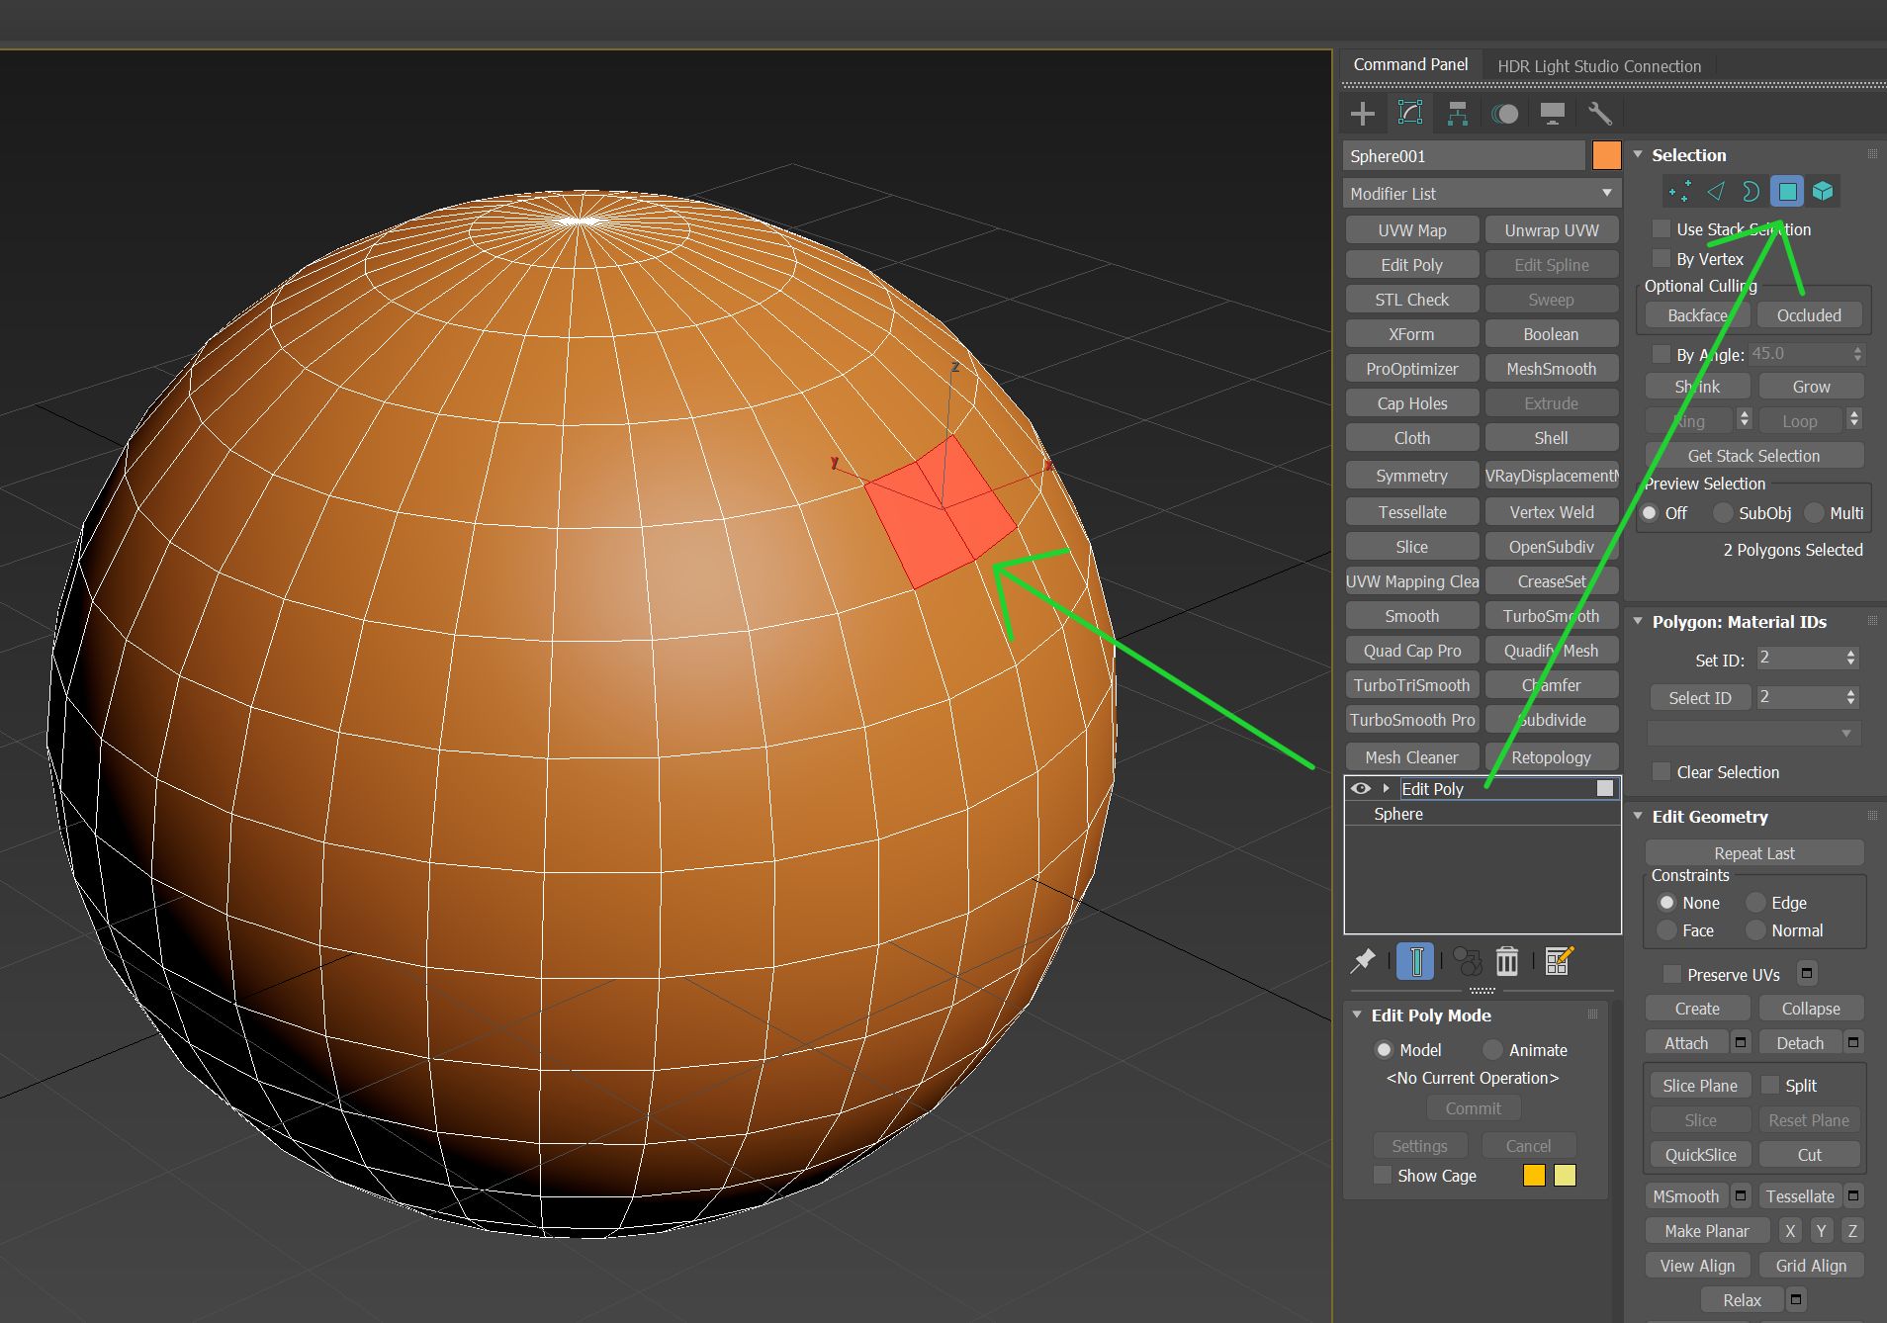Screen dimensions: 1887x1323
Task: Select Vertex sub-object mode icon
Action: 1678,191
